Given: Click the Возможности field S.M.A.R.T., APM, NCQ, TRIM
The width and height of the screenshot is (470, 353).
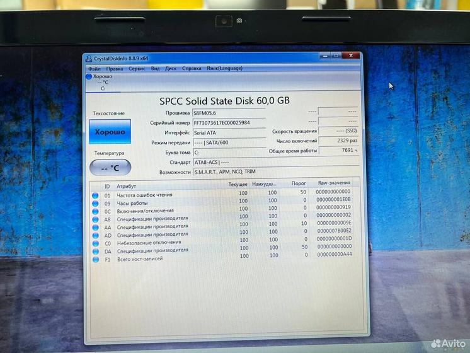Looking at the screenshot, I should coord(276,171).
